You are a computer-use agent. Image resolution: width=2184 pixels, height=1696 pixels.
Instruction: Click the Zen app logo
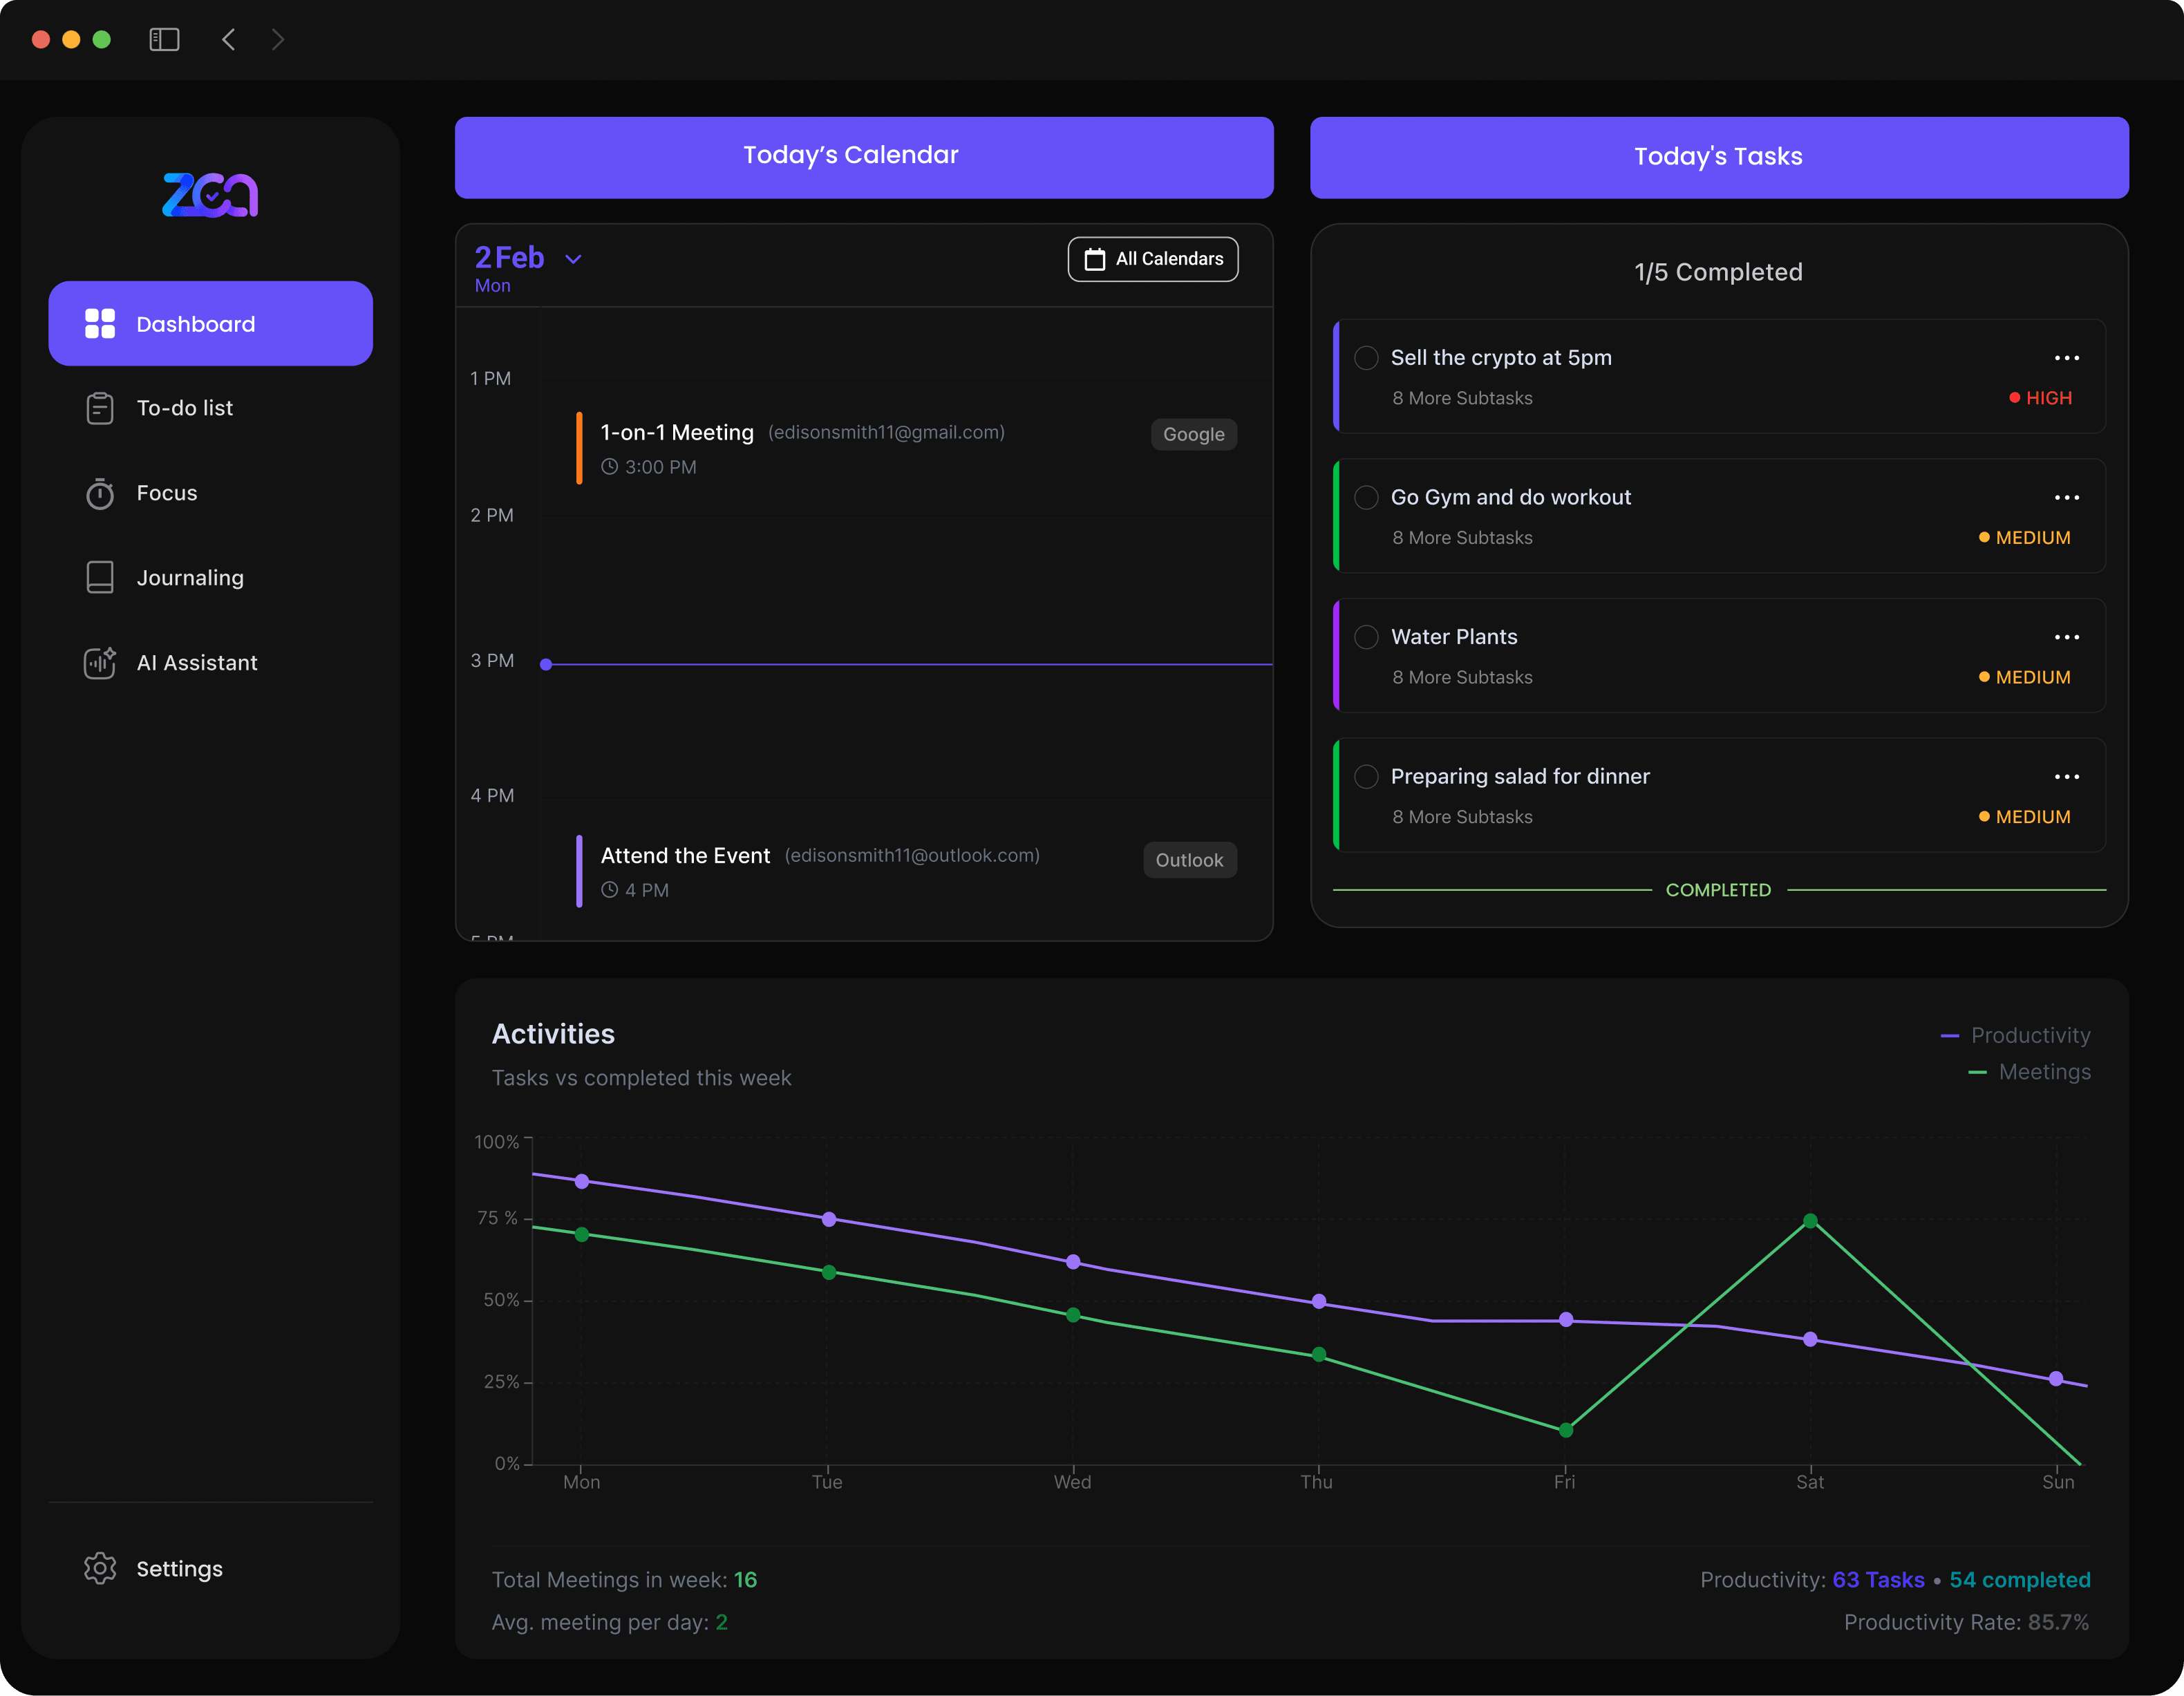210,194
